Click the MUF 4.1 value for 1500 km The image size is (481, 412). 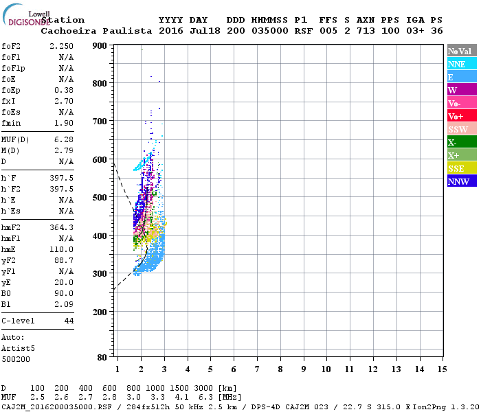point(181,398)
